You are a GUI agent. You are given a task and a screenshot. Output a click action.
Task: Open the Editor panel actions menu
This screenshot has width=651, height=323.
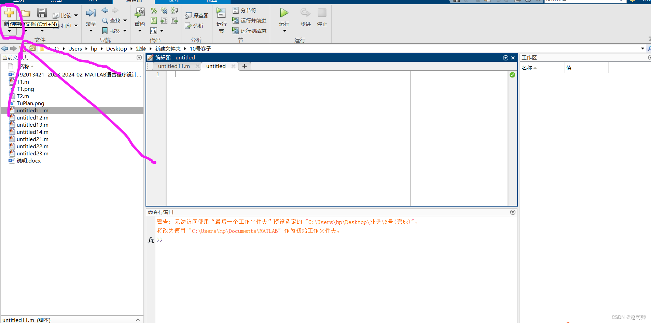(x=505, y=58)
